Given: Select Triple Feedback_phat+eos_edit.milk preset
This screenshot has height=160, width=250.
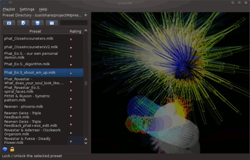Looking at the screenshot, I should coord(35,123).
